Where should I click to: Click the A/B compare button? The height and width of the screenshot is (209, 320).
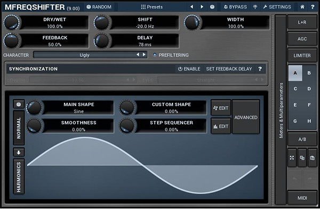coord(302,139)
